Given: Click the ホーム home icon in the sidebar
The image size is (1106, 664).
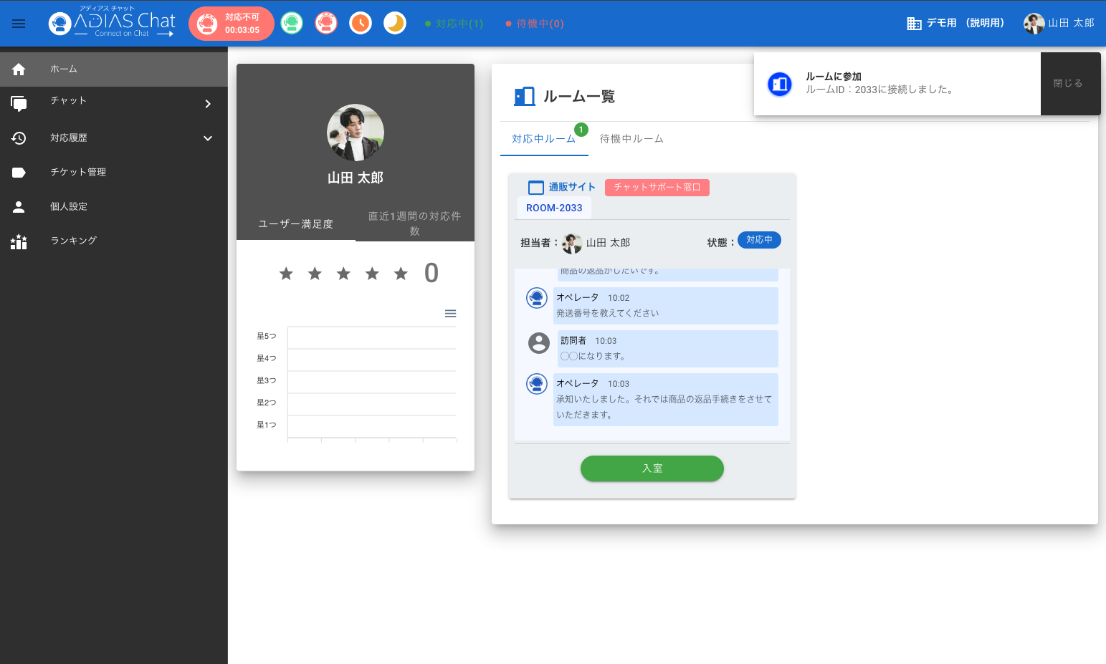Looking at the screenshot, I should coord(19,69).
